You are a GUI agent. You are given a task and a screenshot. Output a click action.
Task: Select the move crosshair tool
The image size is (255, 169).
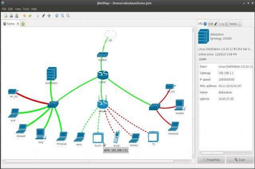tap(49, 16)
